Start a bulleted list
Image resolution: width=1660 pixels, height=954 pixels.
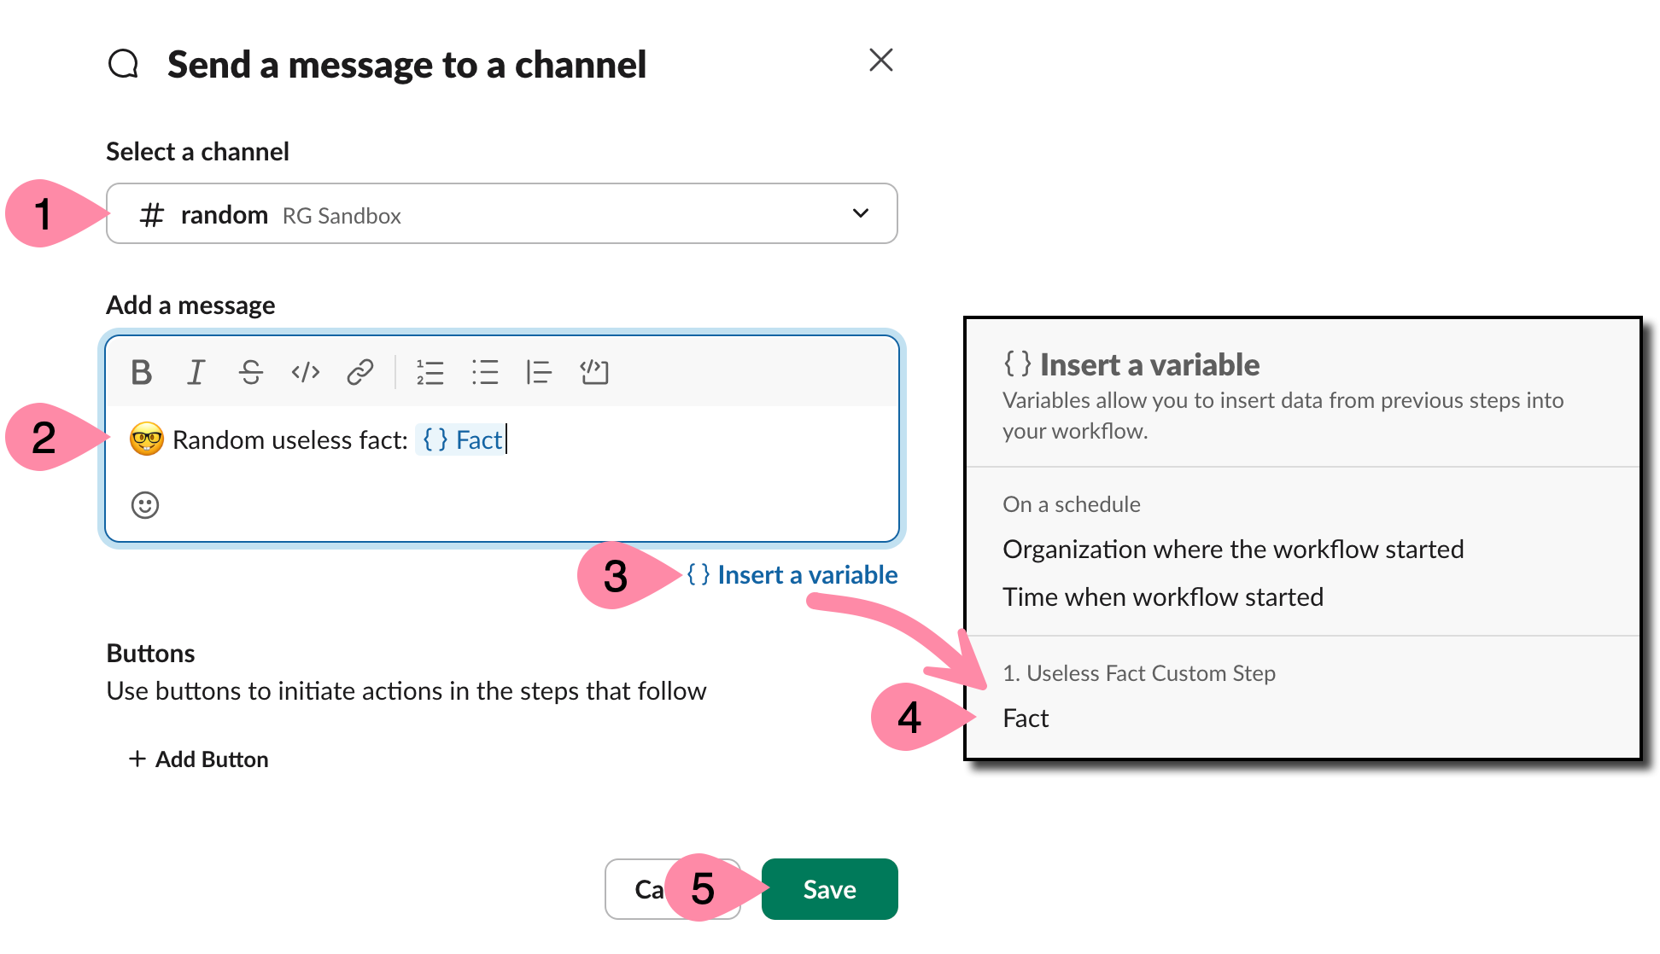point(485,372)
